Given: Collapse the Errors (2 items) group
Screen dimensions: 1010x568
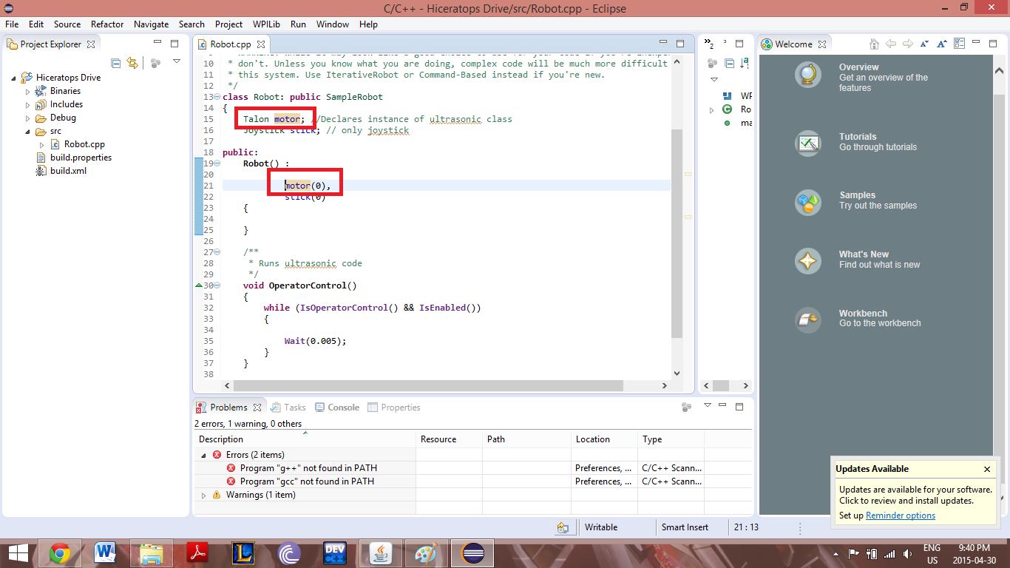Looking at the screenshot, I should click(x=203, y=455).
